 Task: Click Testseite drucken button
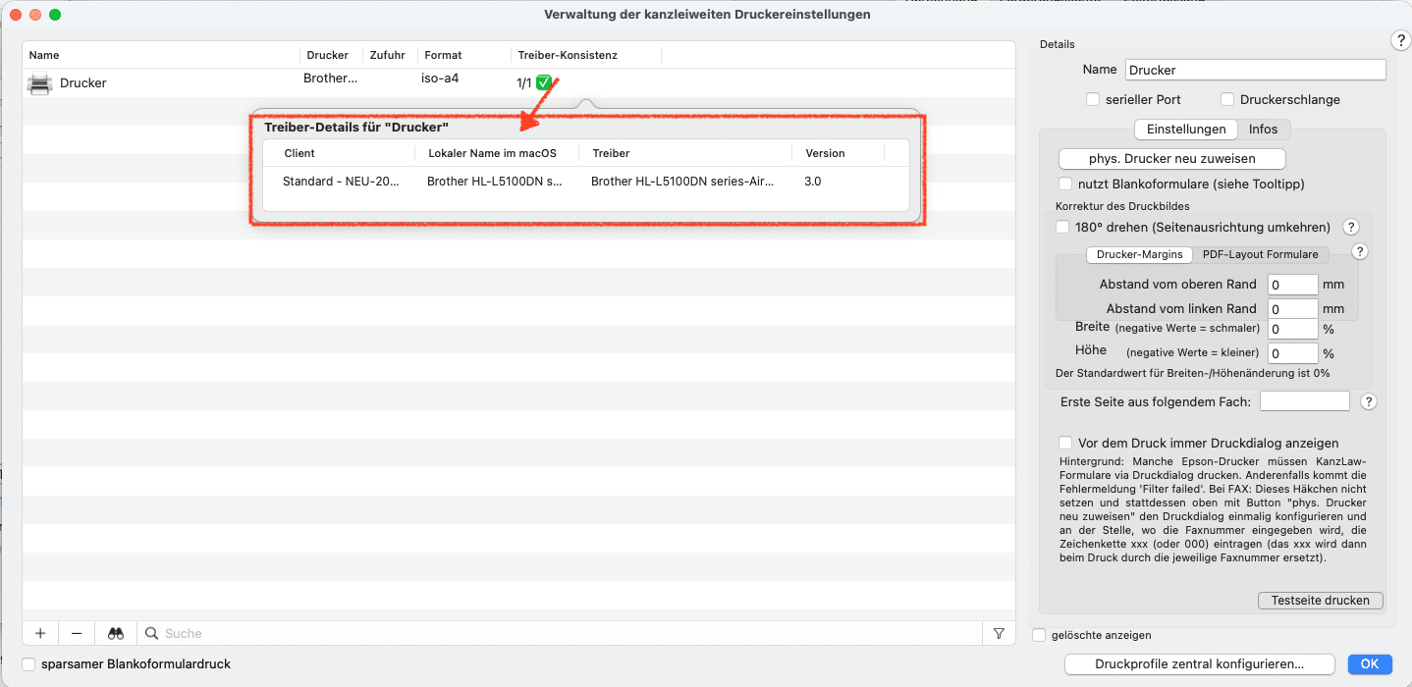click(1320, 600)
